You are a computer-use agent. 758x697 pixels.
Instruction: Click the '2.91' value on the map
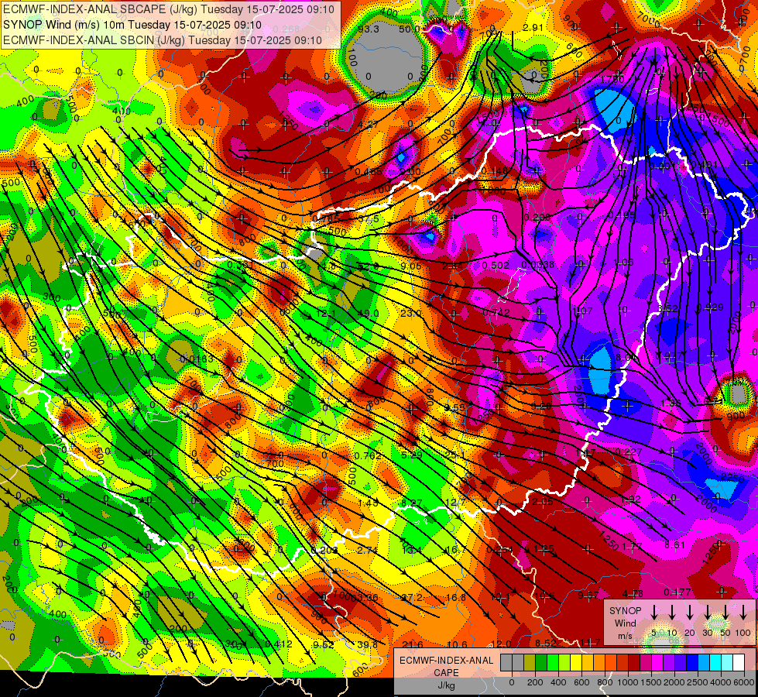coord(533,28)
